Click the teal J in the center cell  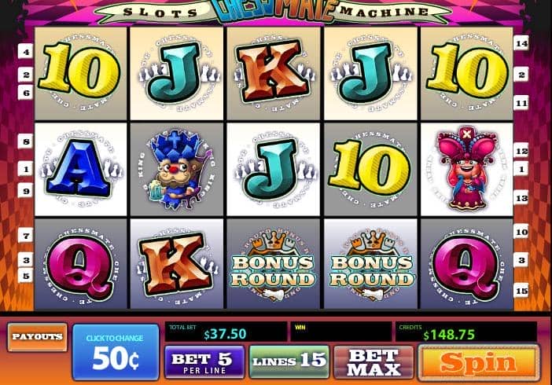(273, 169)
